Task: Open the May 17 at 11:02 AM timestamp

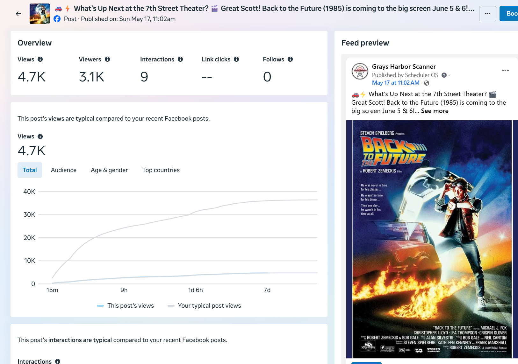Action: pos(396,83)
